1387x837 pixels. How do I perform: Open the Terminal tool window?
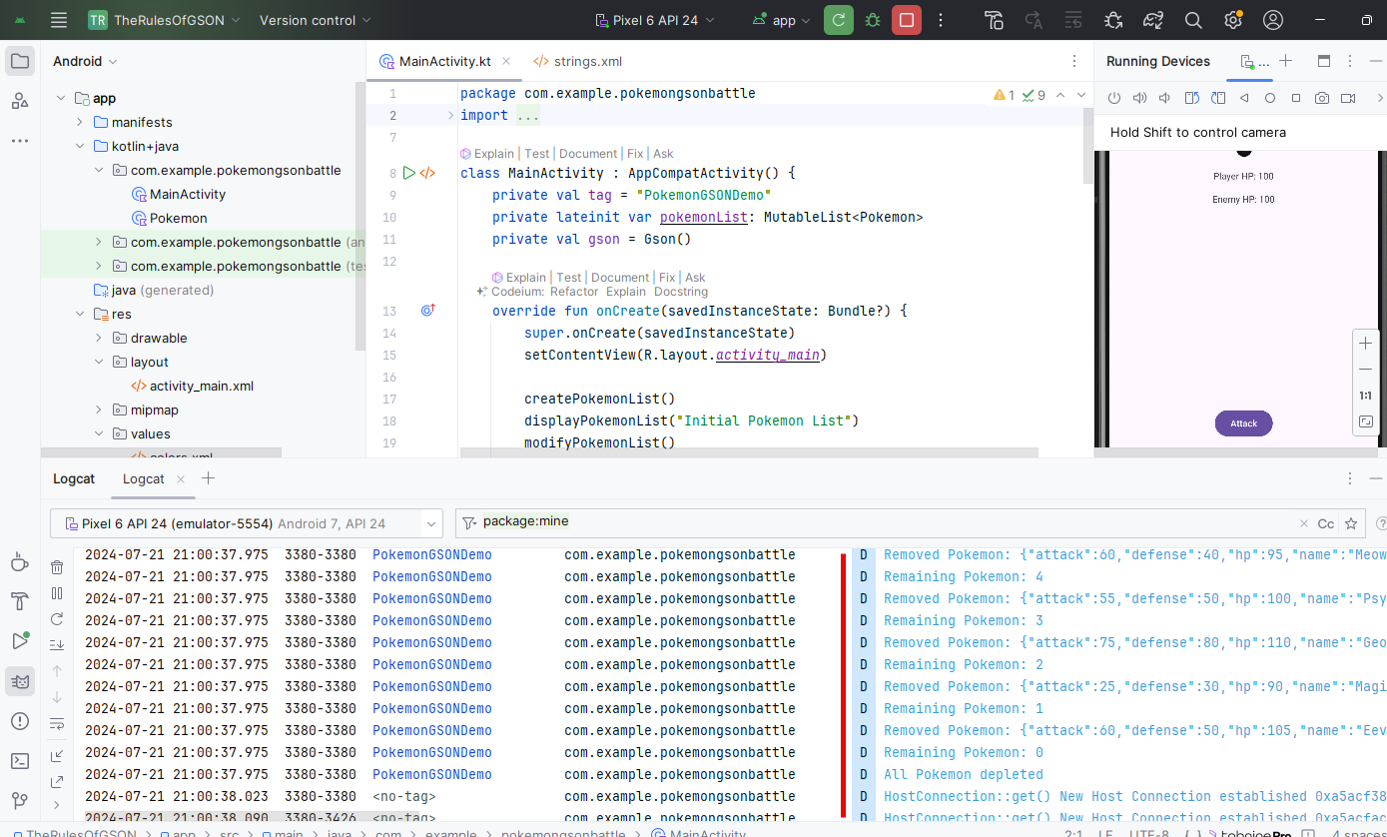[x=20, y=761]
